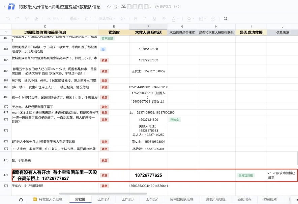The image size is (298, 204).
Task: Click the 是否成功救援 header cell
Action: tap(251, 32)
